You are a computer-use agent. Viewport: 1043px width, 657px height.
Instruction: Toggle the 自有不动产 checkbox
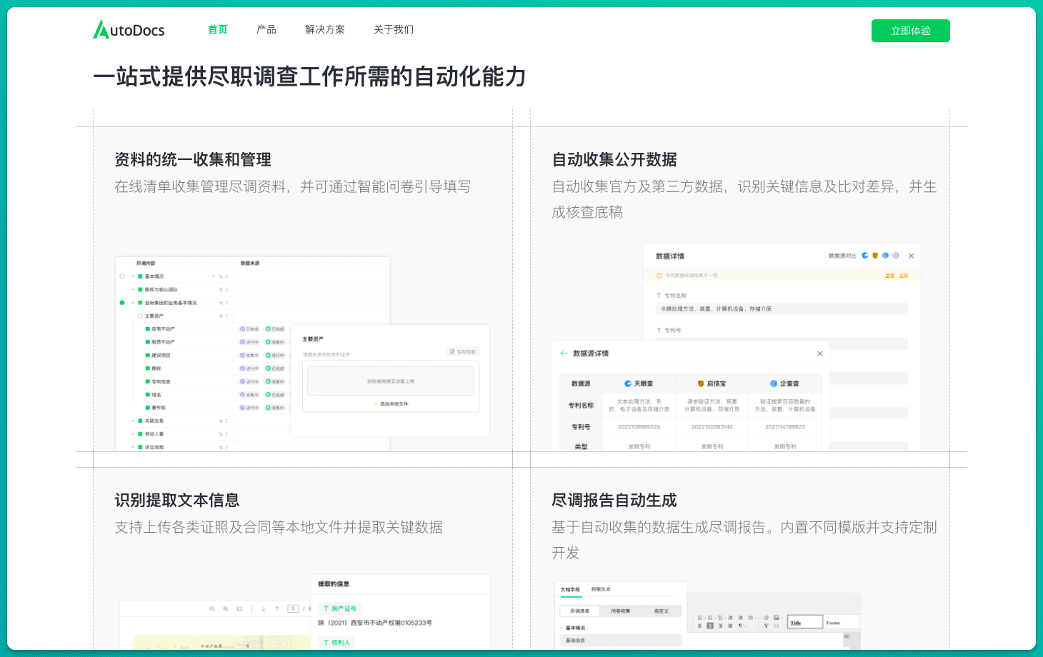point(147,329)
